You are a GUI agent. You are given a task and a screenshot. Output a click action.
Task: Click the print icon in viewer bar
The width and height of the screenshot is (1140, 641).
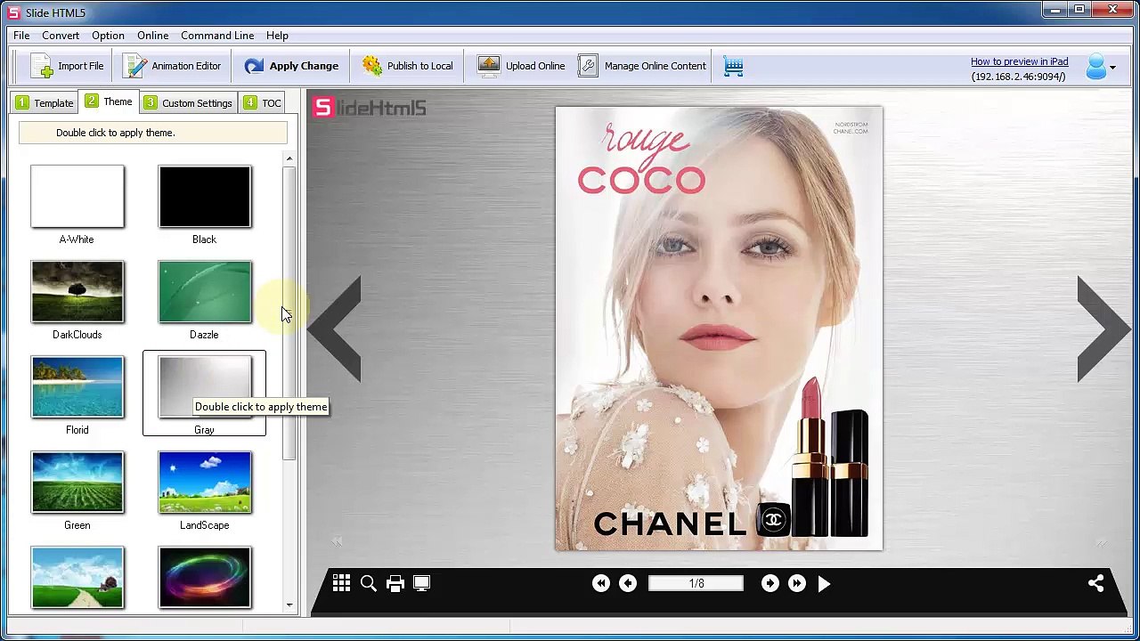pyautogui.click(x=395, y=583)
